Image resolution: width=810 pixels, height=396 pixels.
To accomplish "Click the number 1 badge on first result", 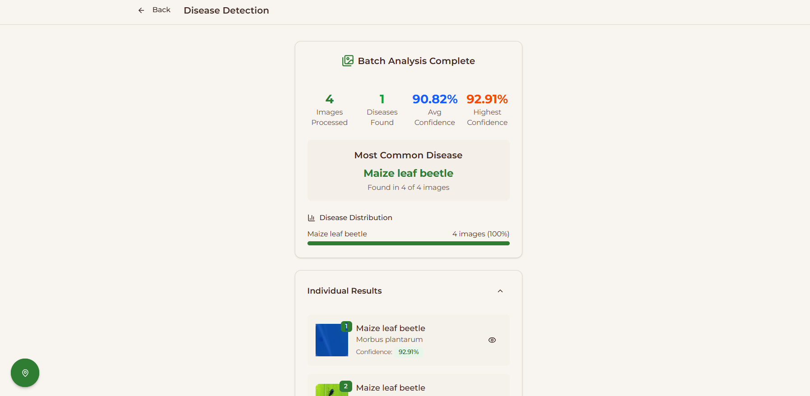I will tap(346, 327).
